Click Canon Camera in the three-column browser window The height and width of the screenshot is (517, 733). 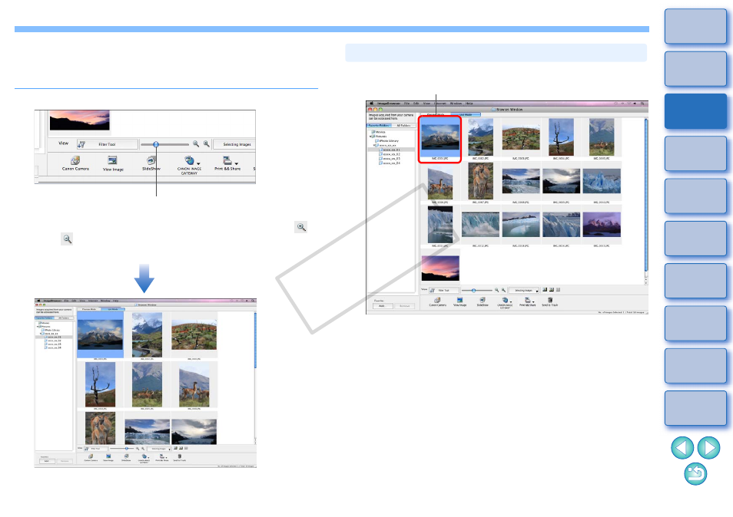(91, 457)
